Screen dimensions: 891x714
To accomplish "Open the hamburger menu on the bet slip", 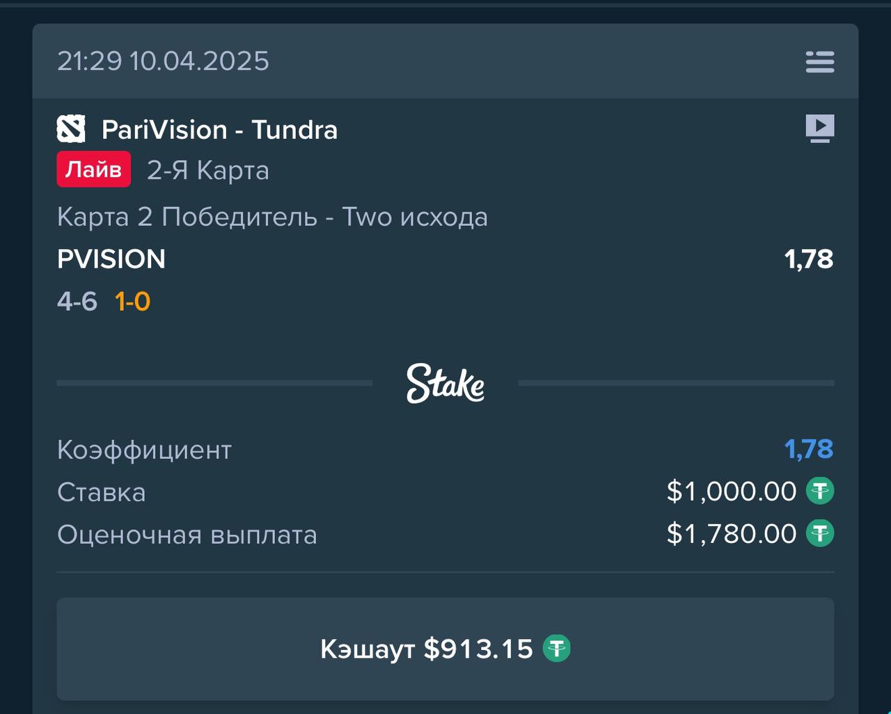I will (820, 62).
